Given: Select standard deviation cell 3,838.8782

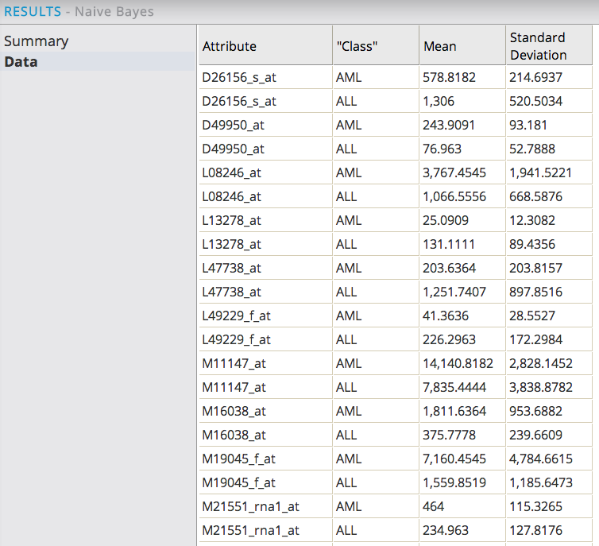Looking at the screenshot, I should pyautogui.click(x=541, y=387).
